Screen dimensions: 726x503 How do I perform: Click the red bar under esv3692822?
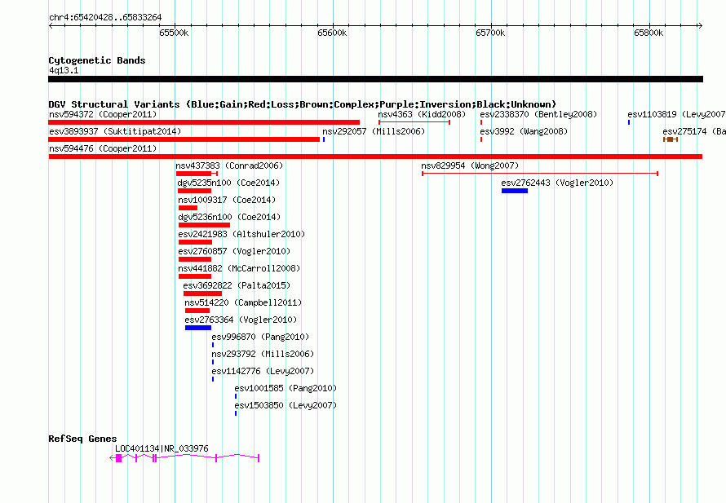point(203,293)
